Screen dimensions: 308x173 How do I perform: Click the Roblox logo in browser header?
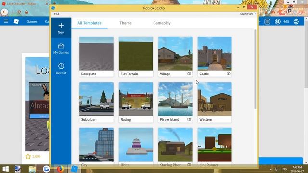[x=16, y=21]
